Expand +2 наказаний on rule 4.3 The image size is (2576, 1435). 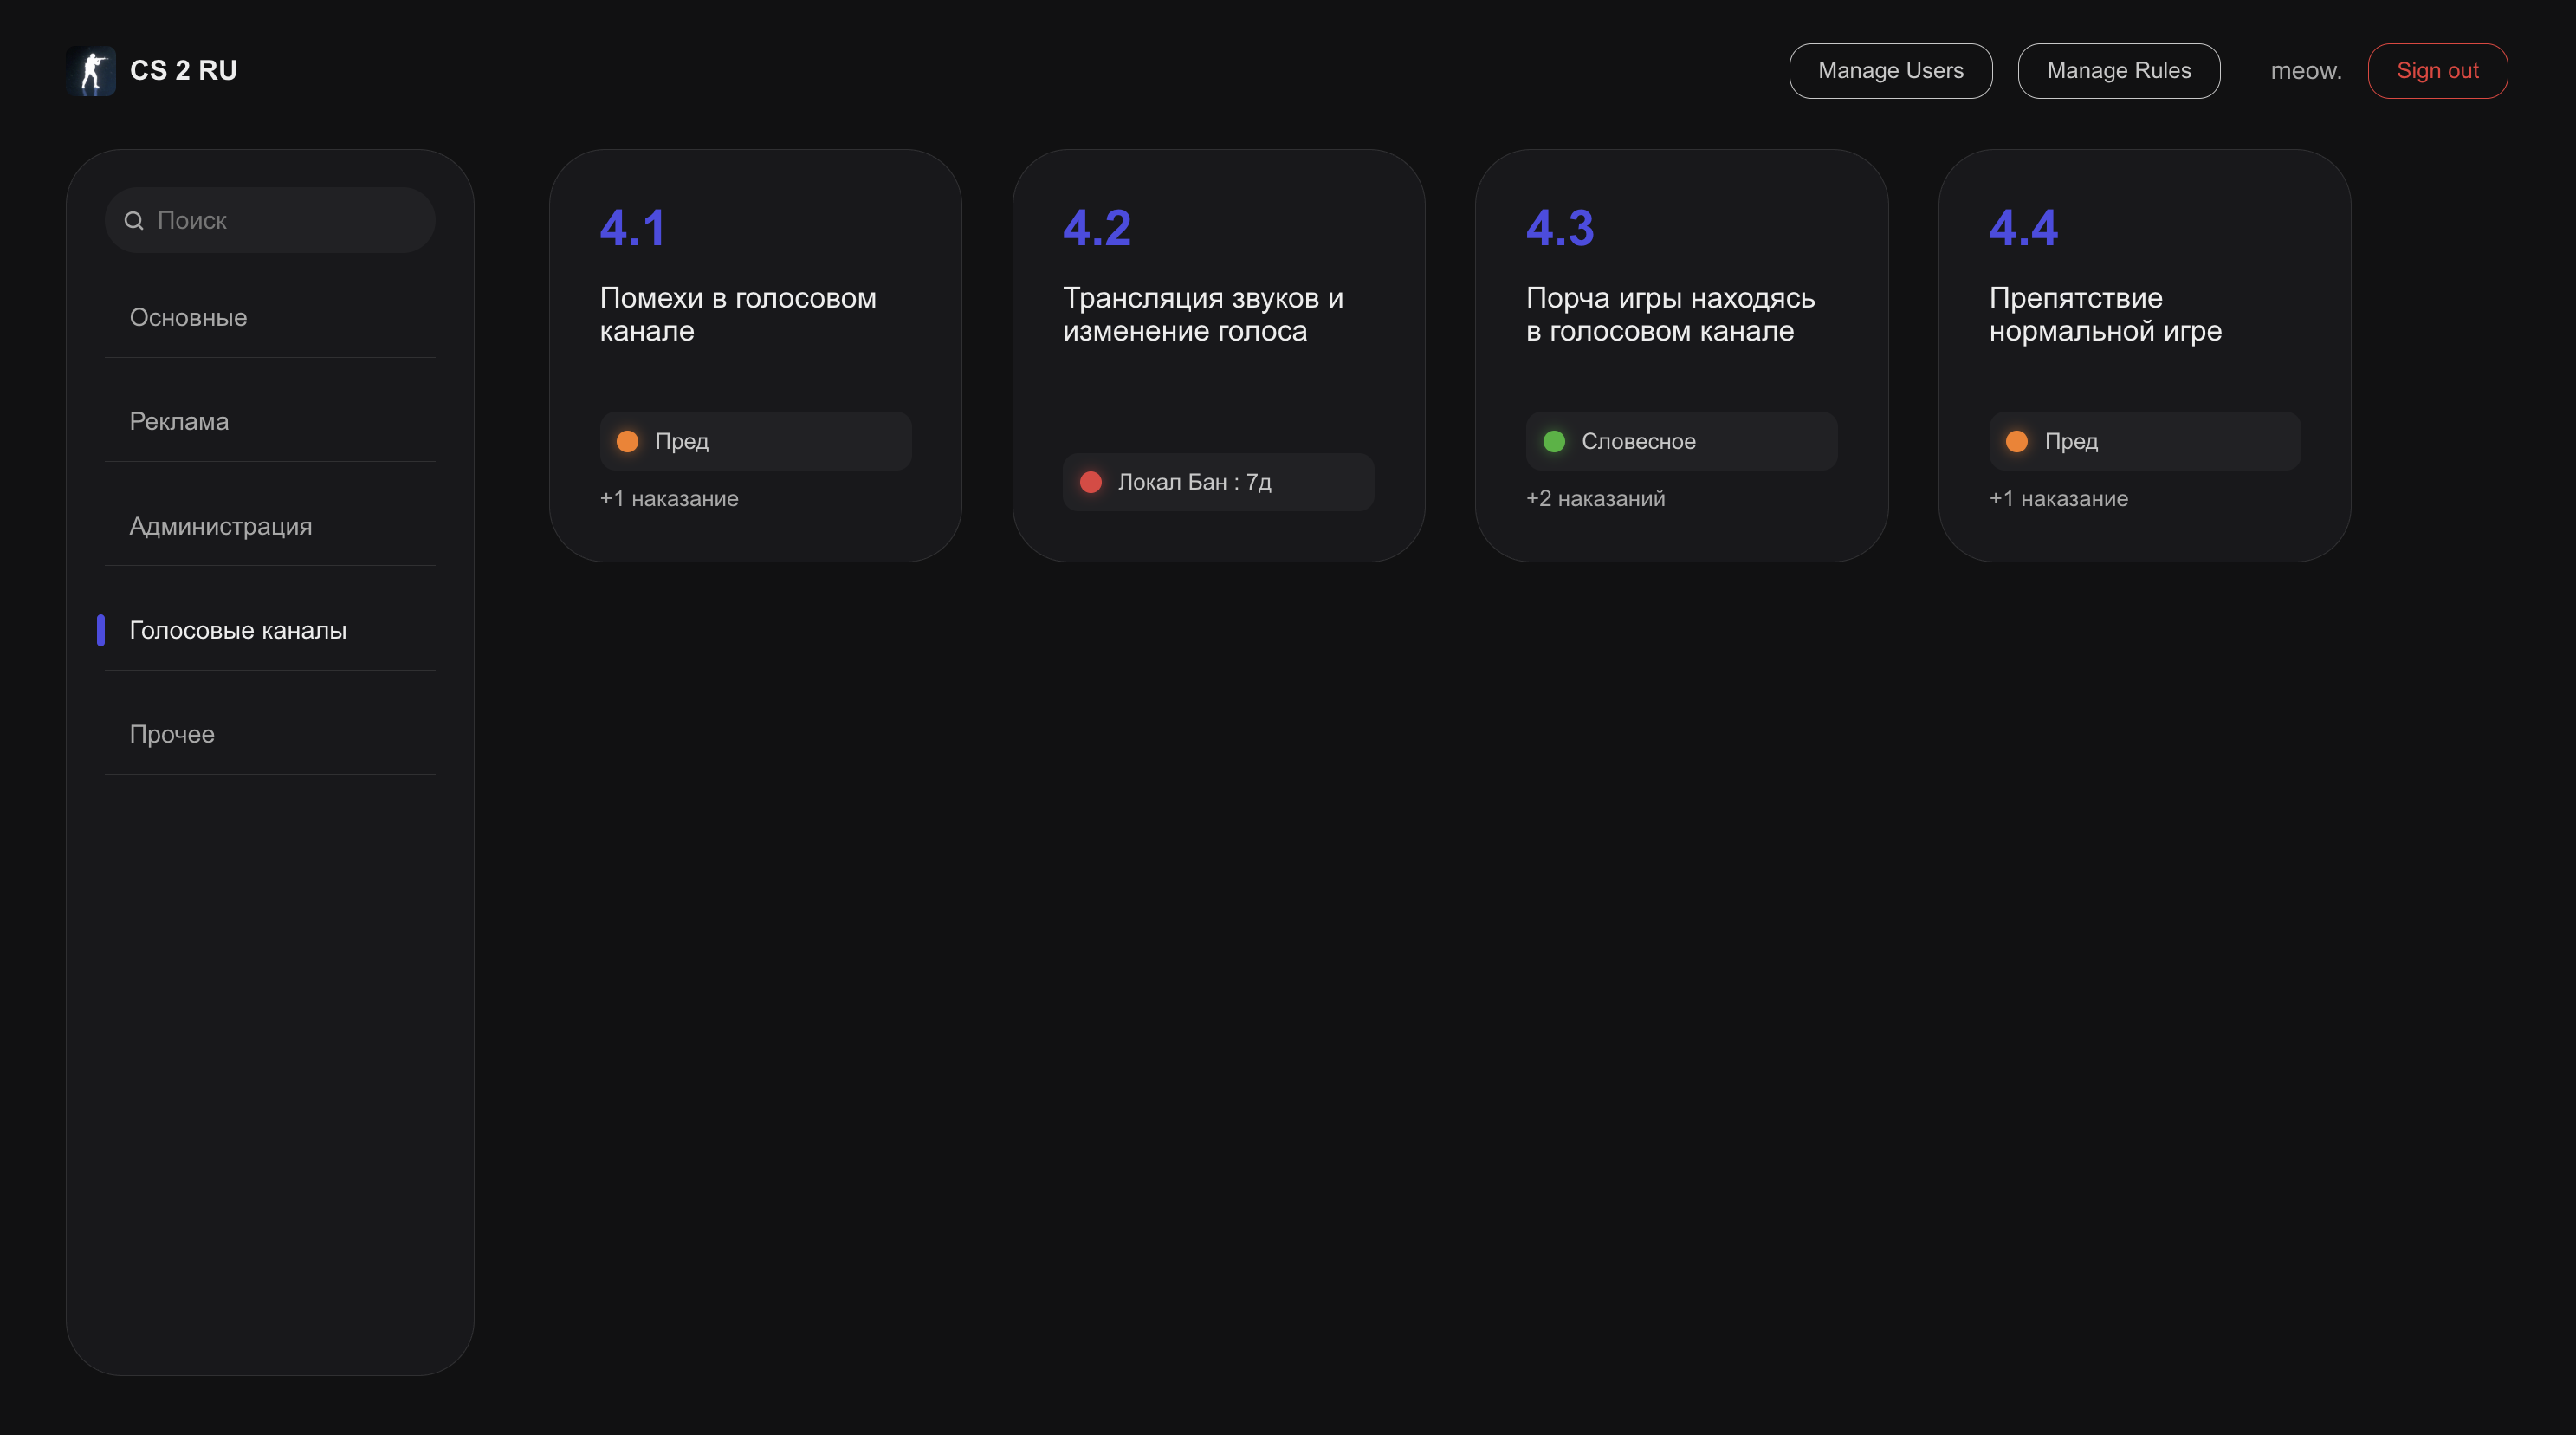(x=1595, y=498)
